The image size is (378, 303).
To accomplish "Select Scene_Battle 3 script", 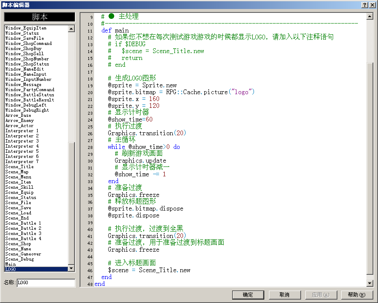I will coord(36,234).
